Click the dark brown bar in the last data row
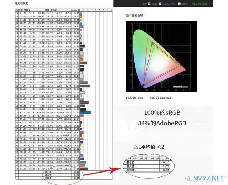Viewport: 228px width, 185px height. pos(84,169)
